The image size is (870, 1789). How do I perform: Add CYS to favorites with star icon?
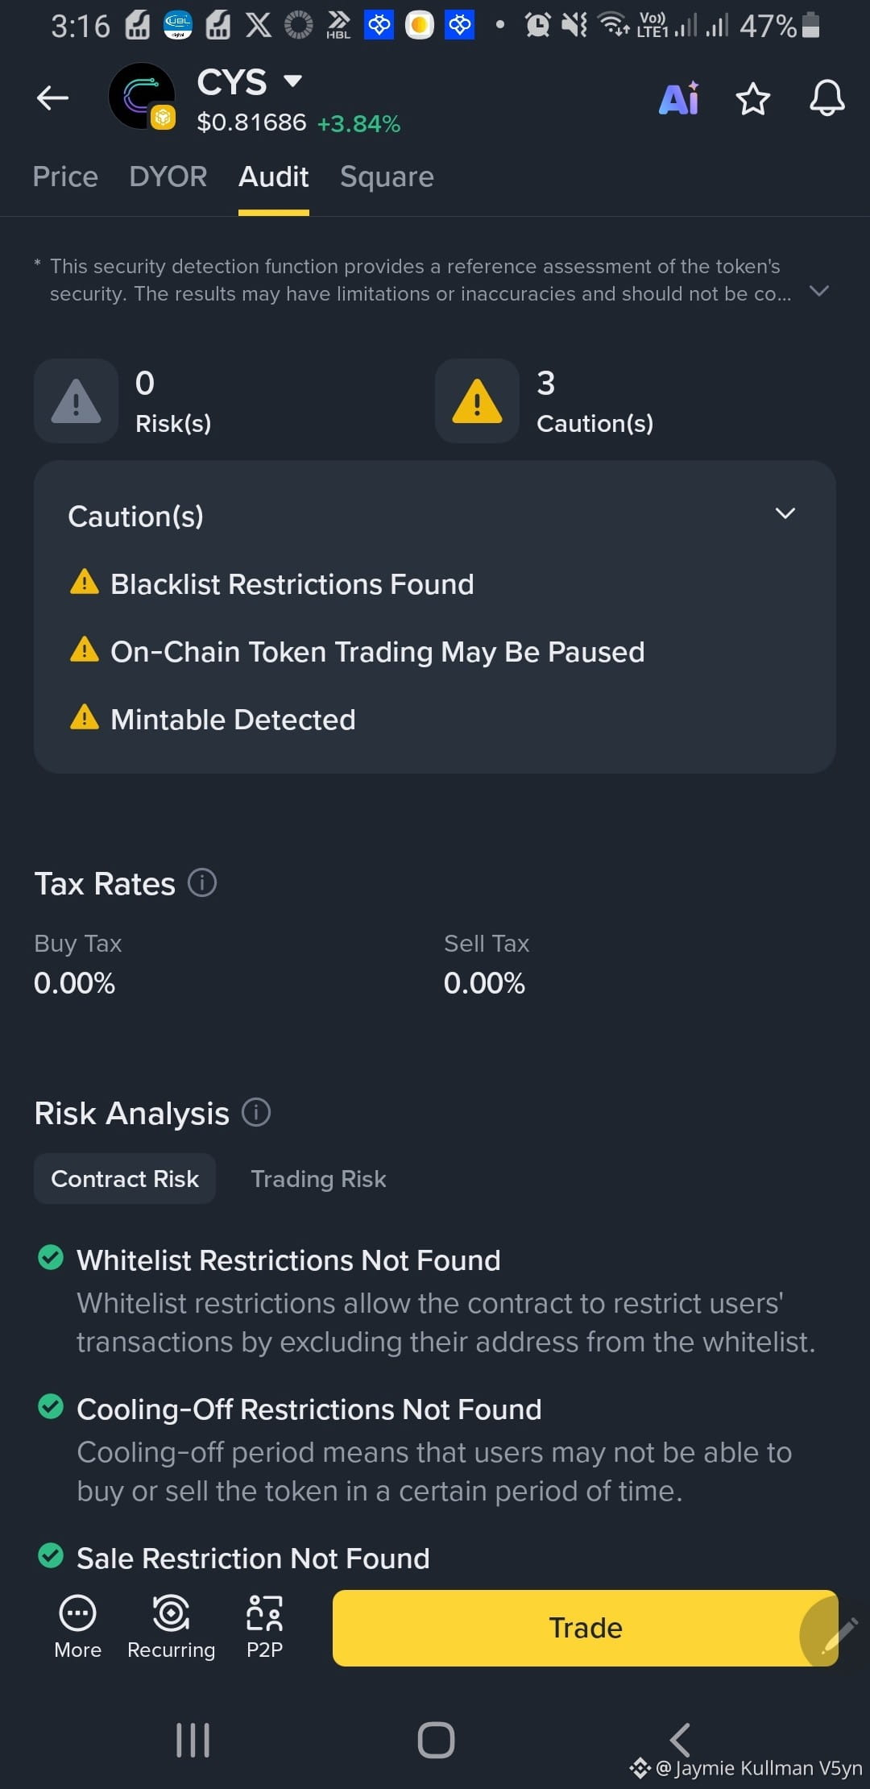[753, 99]
